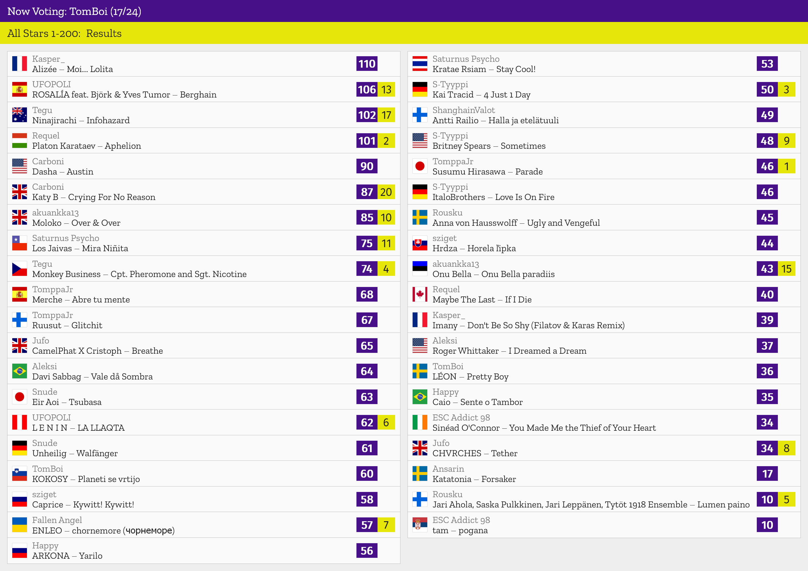This screenshot has height=571, width=808.
Task: Select the yellow 13 points on ROSALÍA's row
Action: pyautogui.click(x=386, y=89)
